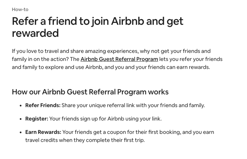The height and width of the screenshot is (159, 247).
Task: Click the "How our Airbnb Guest Referral Program works" heading
Action: coord(90,92)
